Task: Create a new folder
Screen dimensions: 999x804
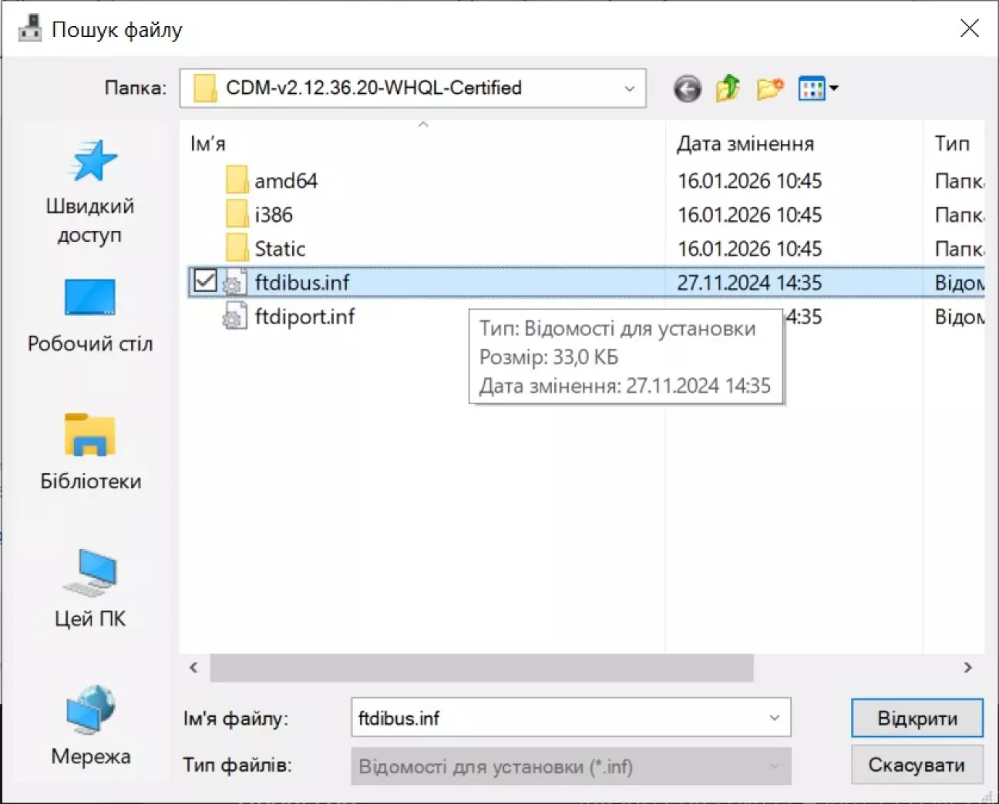Action: pyautogui.click(x=769, y=89)
